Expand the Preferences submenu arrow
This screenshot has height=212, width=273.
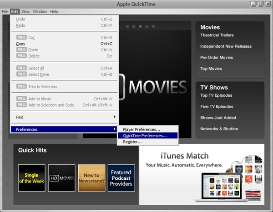(x=114, y=129)
